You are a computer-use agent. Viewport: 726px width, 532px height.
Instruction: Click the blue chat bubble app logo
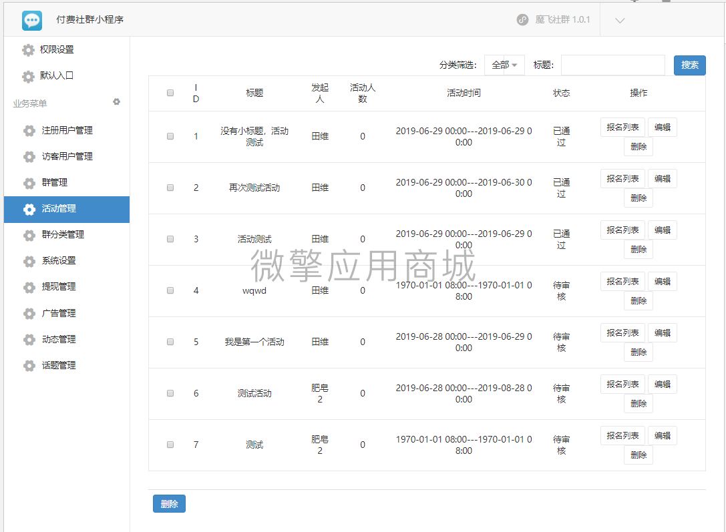click(x=31, y=19)
